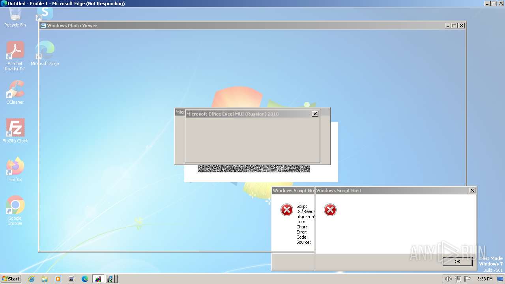Click error icon in back Script Host dialog
505x284 pixels.
click(287, 210)
